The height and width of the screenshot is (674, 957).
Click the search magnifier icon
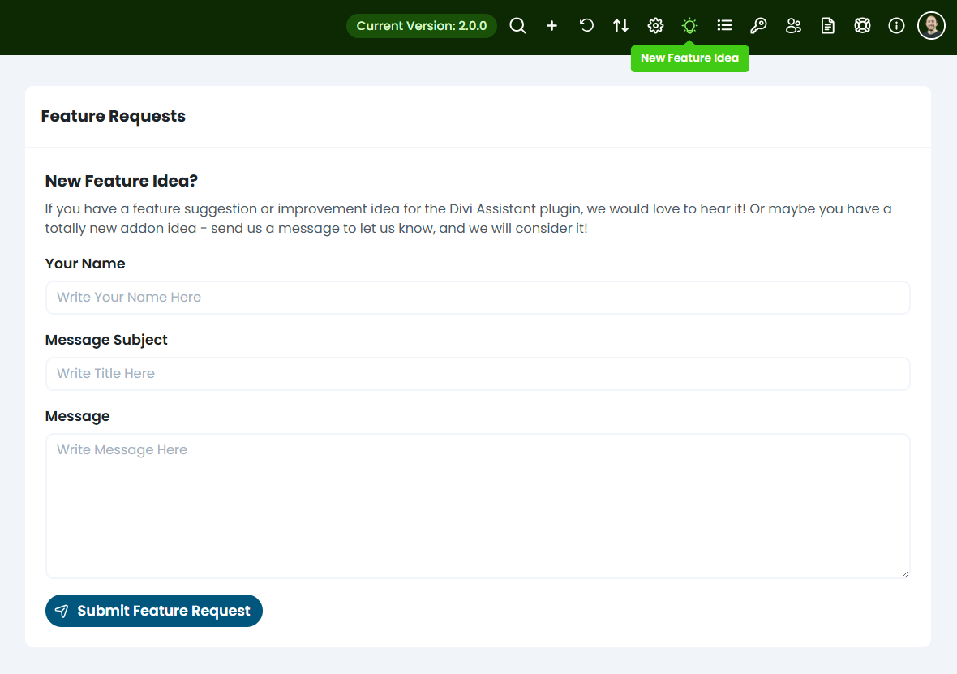coord(517,26)
